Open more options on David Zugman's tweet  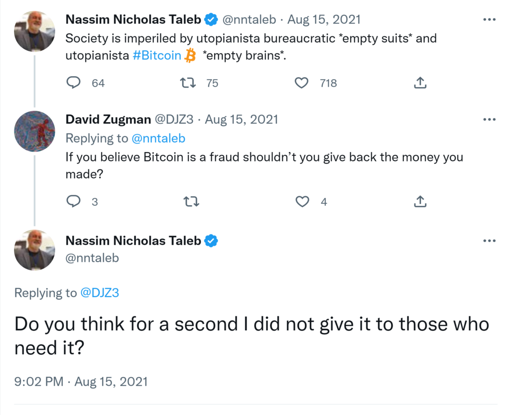point(490,120)
